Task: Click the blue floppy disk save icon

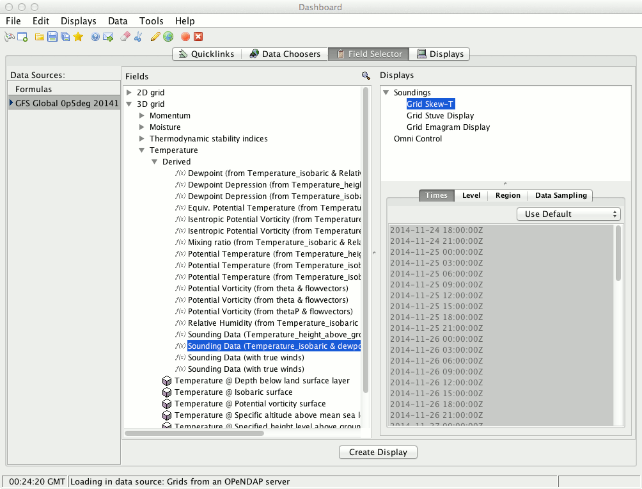Action: point(52,37)
